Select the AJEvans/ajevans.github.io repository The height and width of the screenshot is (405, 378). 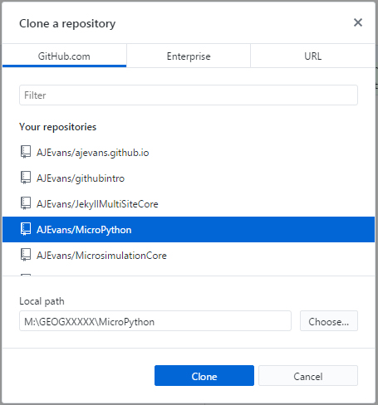[x=189, y=153]
